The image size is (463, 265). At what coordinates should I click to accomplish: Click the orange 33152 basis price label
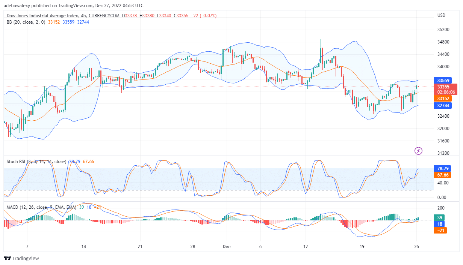[x=442, y=99]
